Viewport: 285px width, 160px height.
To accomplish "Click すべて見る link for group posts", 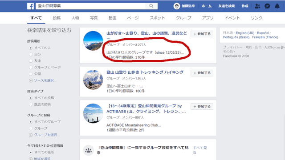I will tap(200, 150).
